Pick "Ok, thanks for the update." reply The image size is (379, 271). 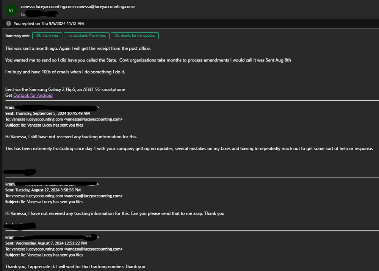(135, 36)
